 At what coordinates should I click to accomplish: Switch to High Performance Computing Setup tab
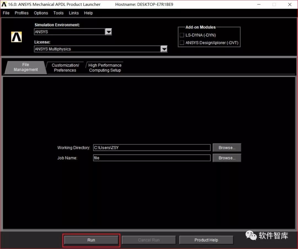(x=105, y=68)
